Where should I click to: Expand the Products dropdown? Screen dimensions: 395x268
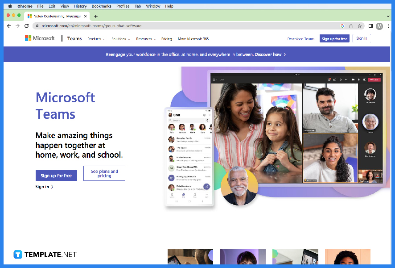pos(96,39)
